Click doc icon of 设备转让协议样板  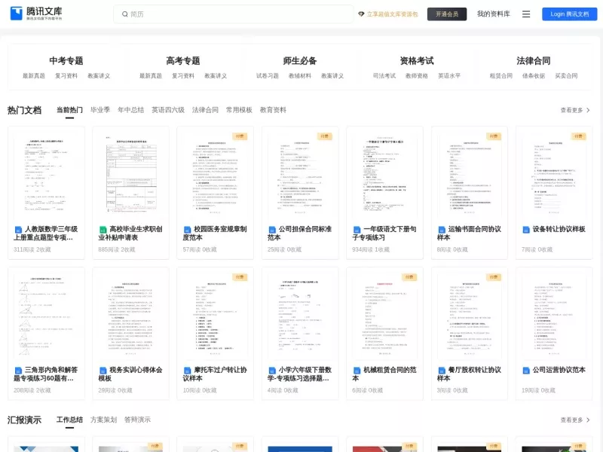[x=526, y=230]
